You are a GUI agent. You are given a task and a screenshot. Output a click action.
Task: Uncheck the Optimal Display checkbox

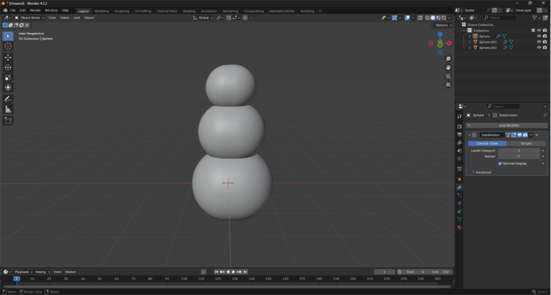(500, 163)
